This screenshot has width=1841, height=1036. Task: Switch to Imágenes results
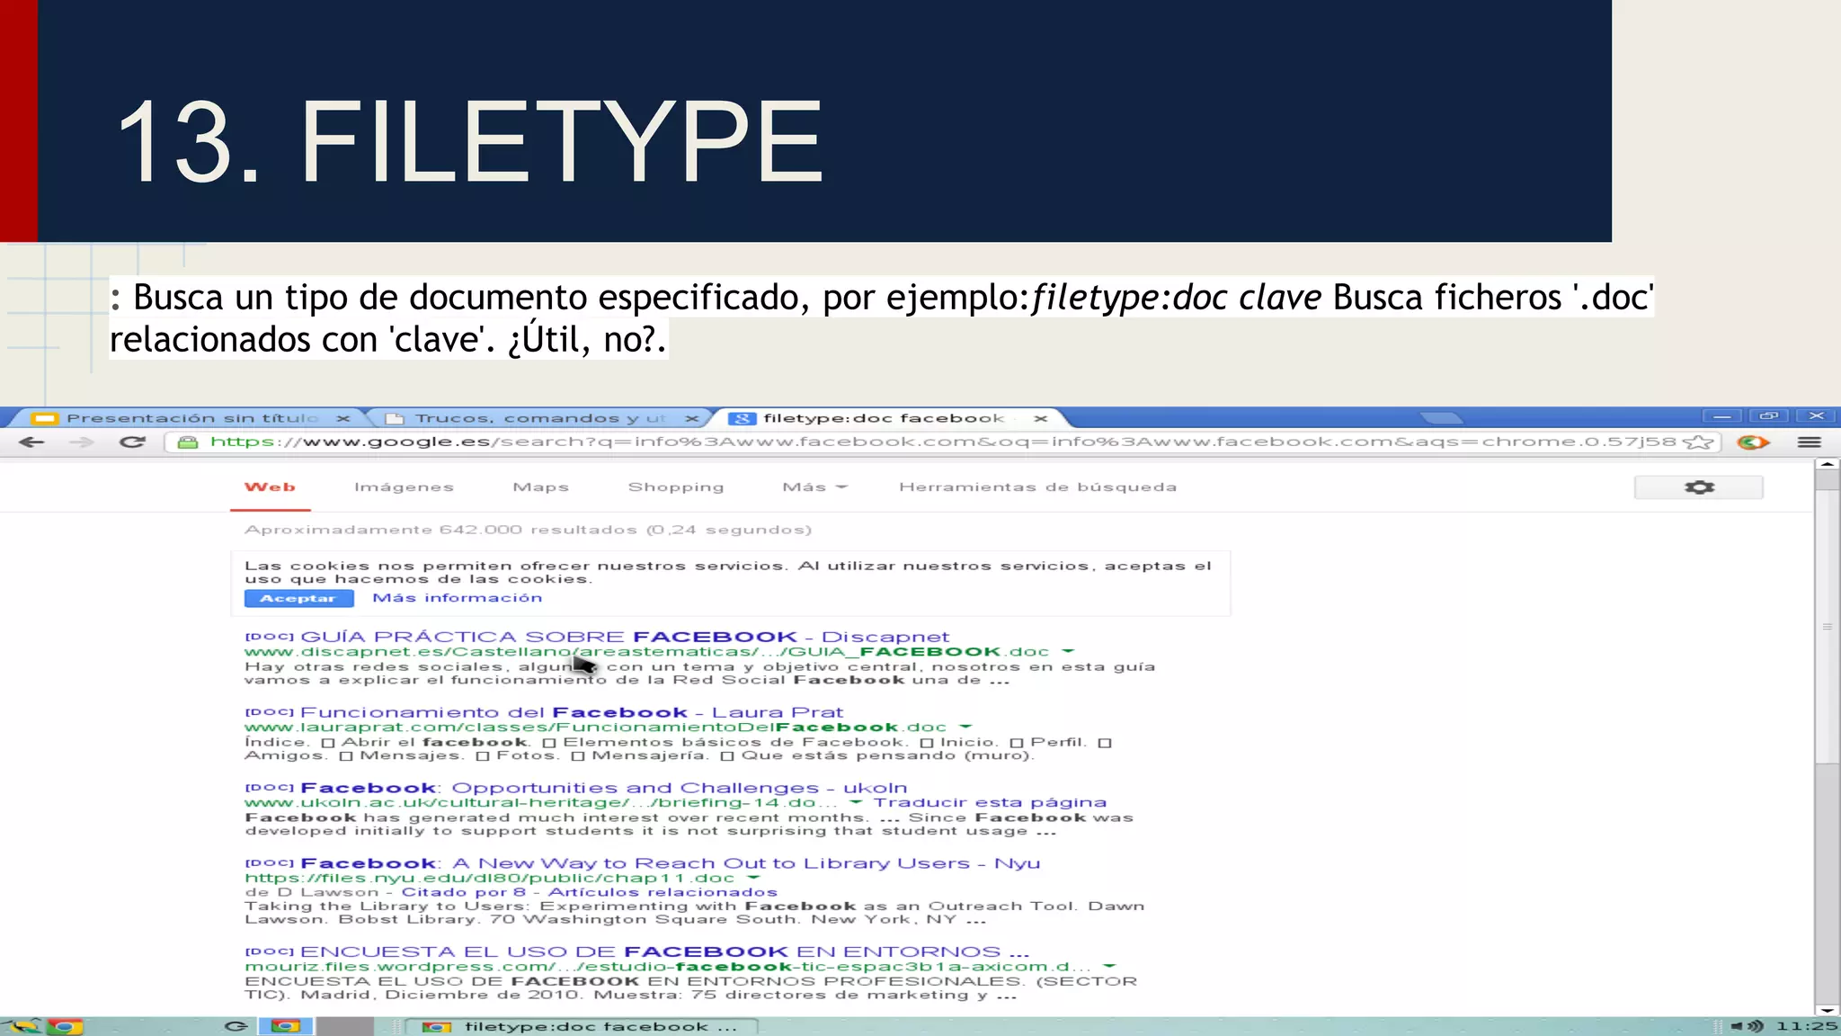tap(404, 487)
